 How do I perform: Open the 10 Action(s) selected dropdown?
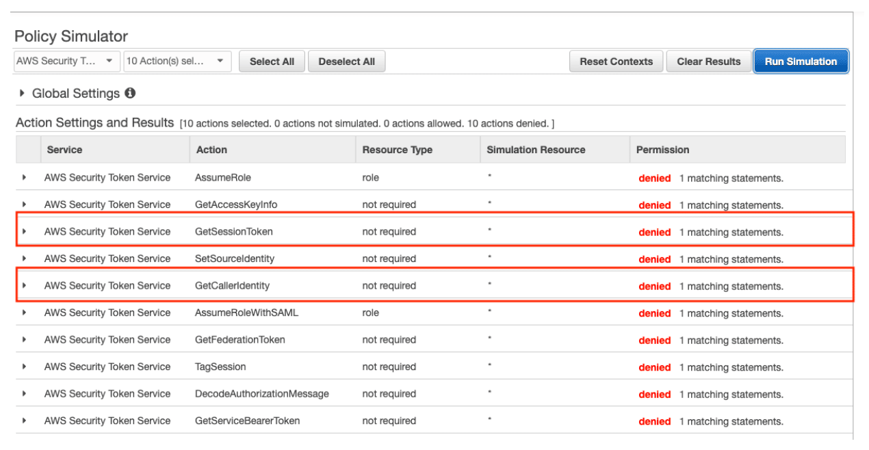[177, 61]
